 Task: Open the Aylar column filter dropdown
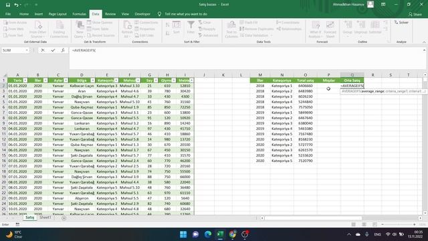[66, 80]
